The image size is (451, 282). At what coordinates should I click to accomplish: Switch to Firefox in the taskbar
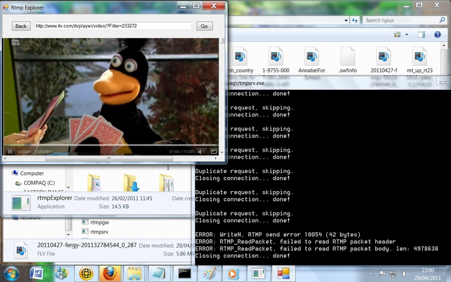click(x=110, y=274)
